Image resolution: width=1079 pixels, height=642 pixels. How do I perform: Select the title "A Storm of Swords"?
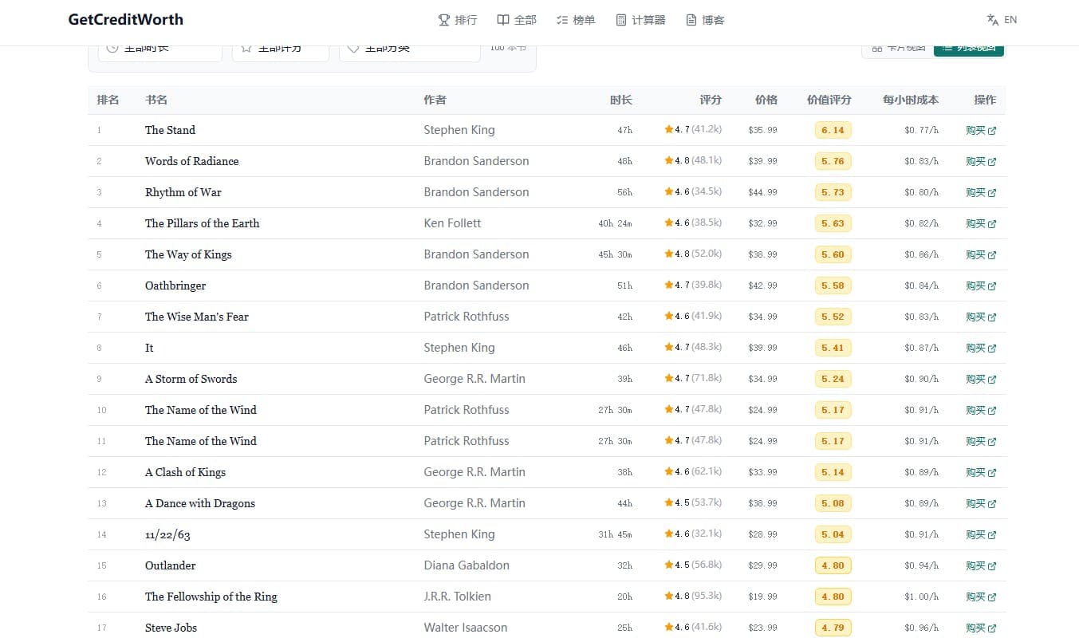coord(191,379)
